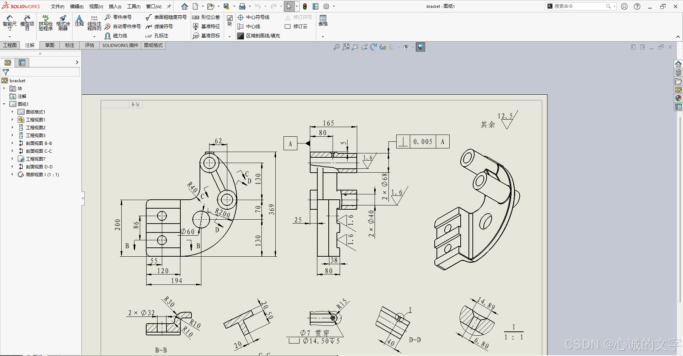Switch to FeatureManager design tree tab
The image size is (683, 356).
pyautogui.click(x=8, y=63)
